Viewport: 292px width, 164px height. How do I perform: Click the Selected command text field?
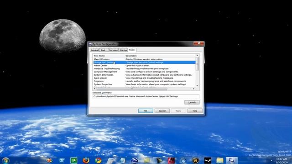(146, 96)
